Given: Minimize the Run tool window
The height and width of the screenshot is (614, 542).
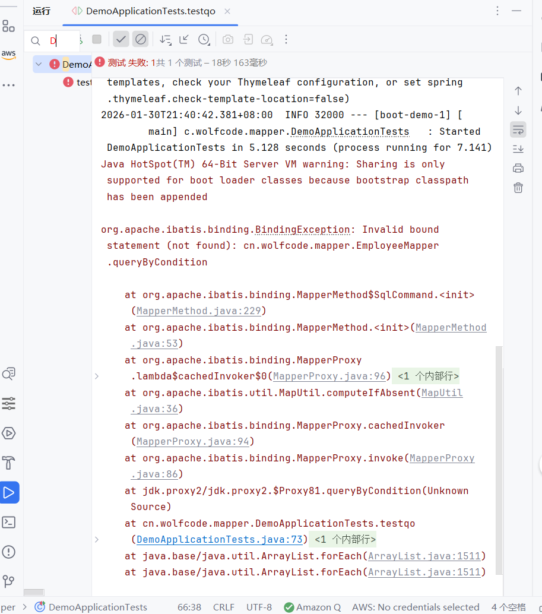Looking at the screenshot, I should [516, 11].
